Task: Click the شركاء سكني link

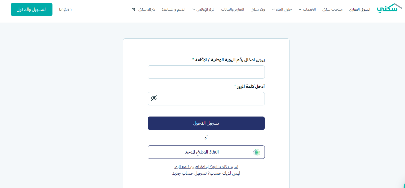Action: click(x=147, y=9)
